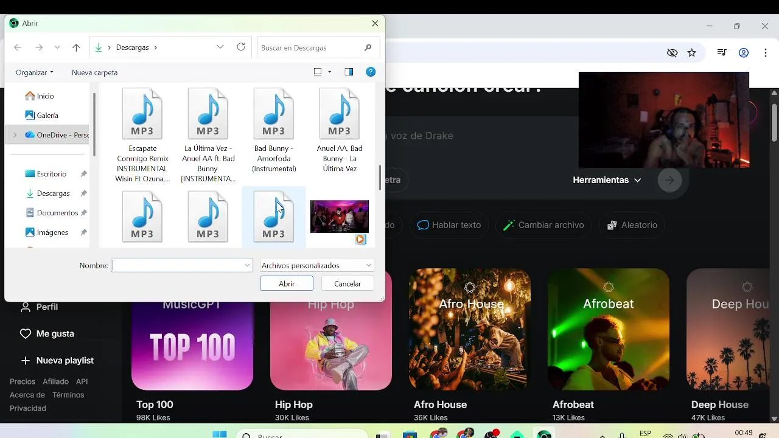
Task: Open the Archivos personalizados file type dropdown
Action: tap(317, 265)
